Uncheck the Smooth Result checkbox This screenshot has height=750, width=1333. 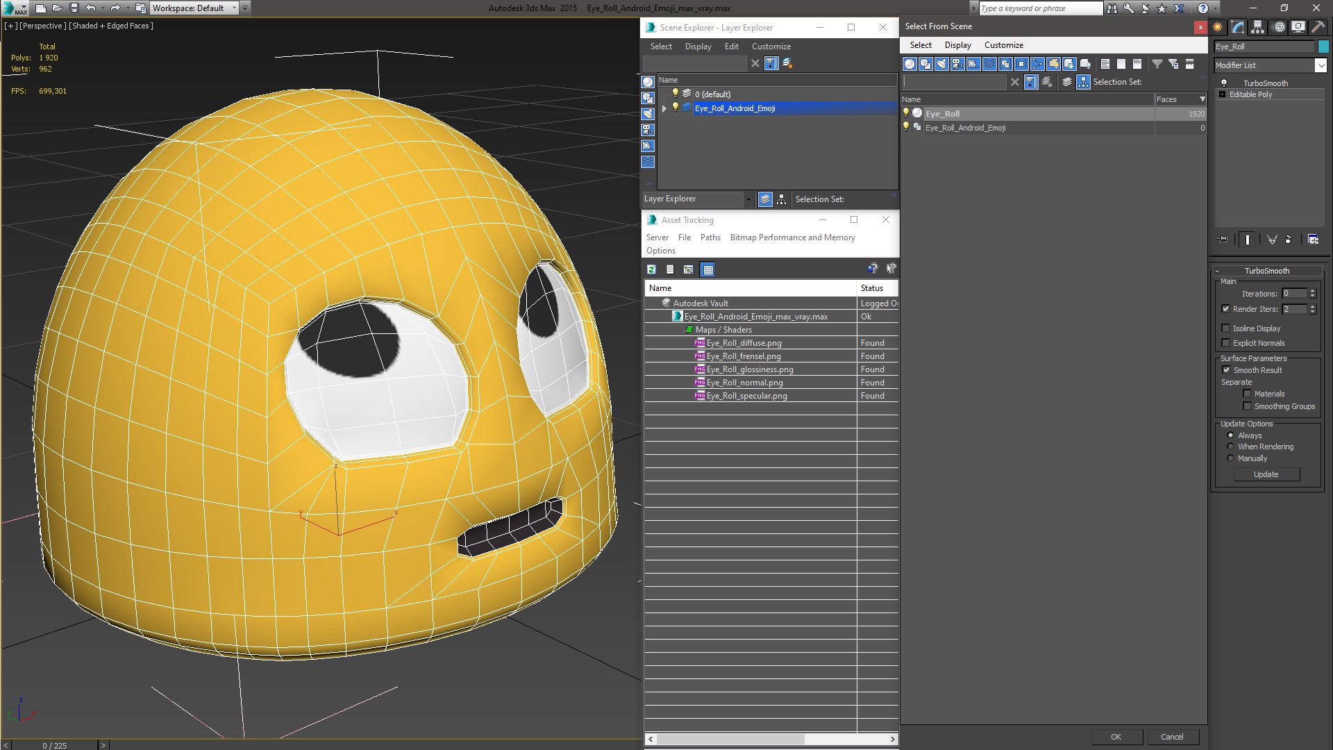tap(1225, 370)
